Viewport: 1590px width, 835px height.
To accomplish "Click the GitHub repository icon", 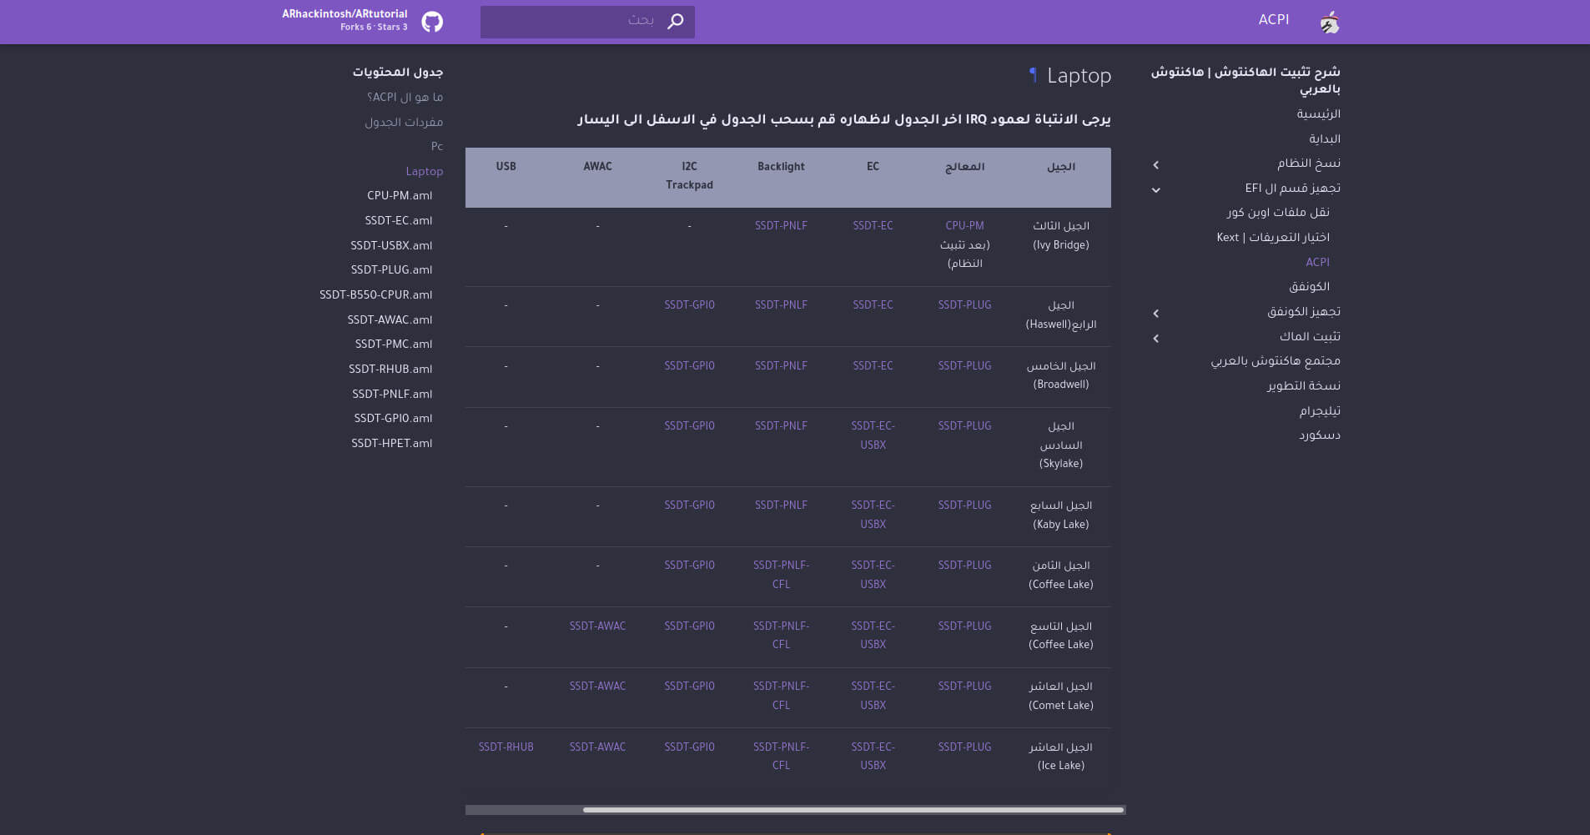I will coord(432,22).
